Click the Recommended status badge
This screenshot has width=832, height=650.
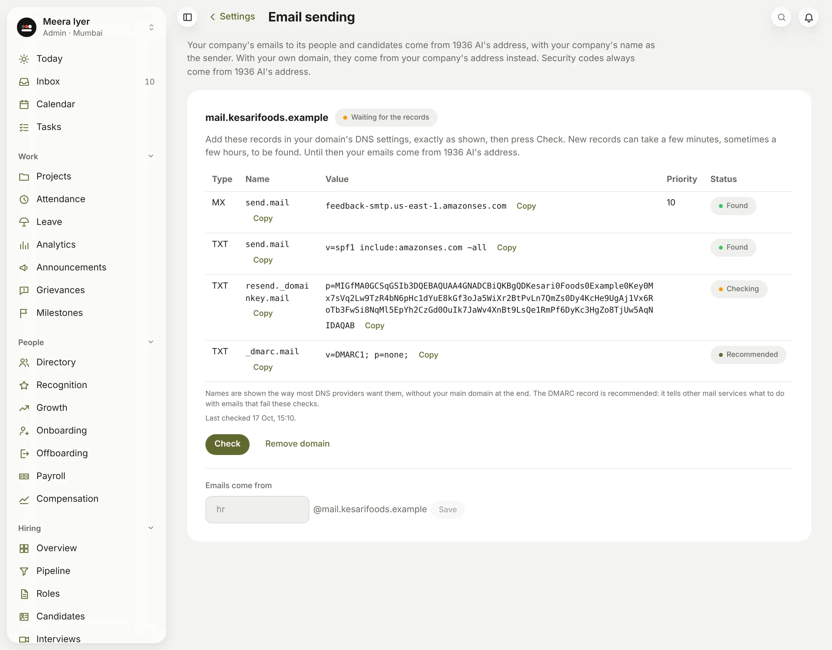click(x=748, y=355)
